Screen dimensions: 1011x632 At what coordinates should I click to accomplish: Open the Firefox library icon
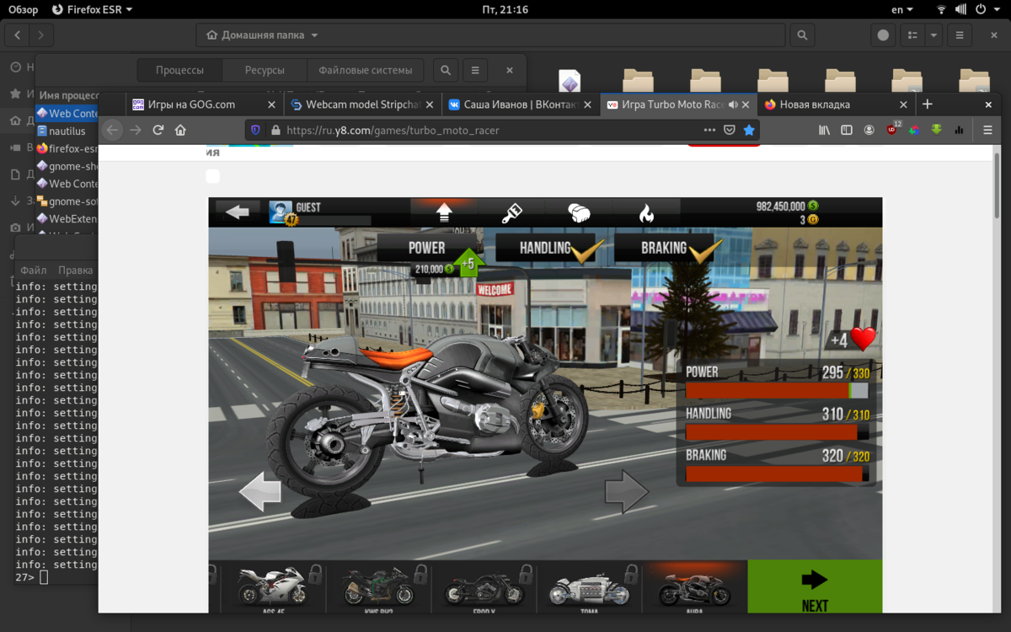click(x=825, y=131)
